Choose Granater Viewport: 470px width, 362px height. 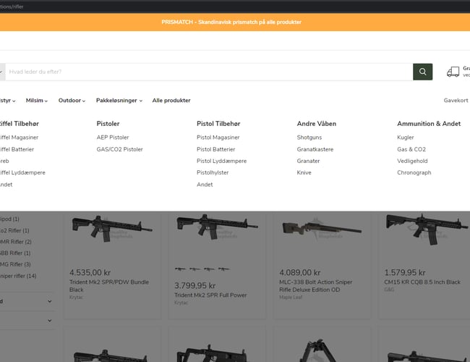point(308,161)
